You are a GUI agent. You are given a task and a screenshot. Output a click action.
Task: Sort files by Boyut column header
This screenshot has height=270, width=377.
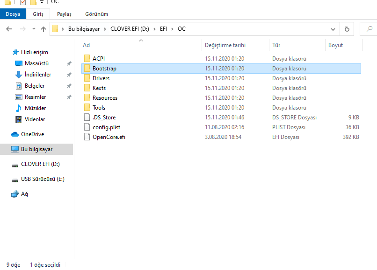click(x=335, y=45)
